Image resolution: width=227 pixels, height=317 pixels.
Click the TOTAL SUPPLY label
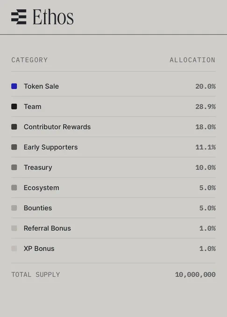[x=35, y=275]
